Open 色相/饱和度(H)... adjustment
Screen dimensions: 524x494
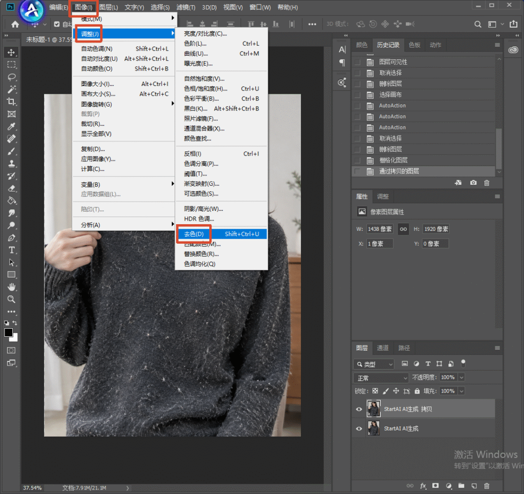[x=221, y=89]
